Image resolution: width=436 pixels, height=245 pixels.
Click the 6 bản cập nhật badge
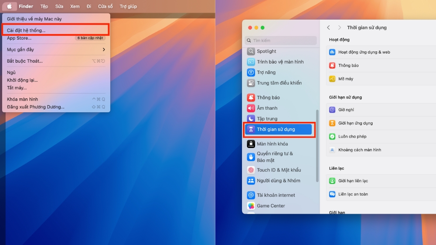pos(90,38)
